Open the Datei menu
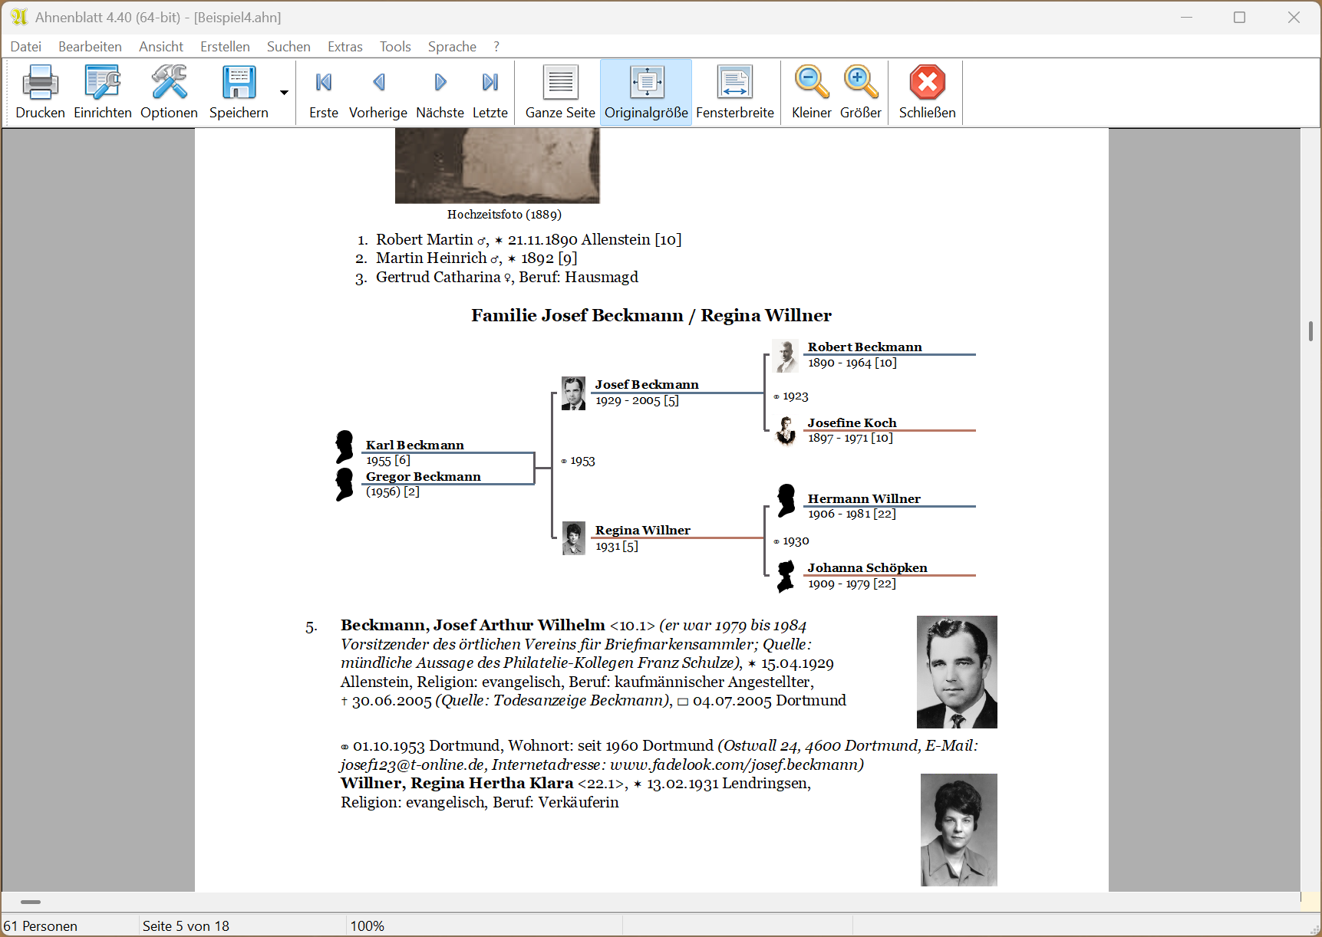1322x937 pixels. click(26, 47)
